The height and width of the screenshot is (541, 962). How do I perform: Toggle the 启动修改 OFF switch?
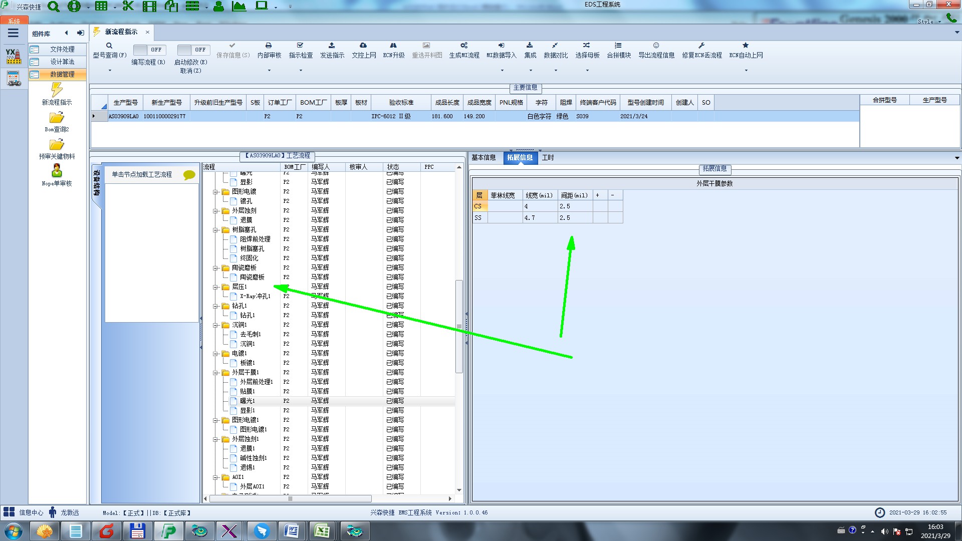pyautogui.click(x=193, y=50)
